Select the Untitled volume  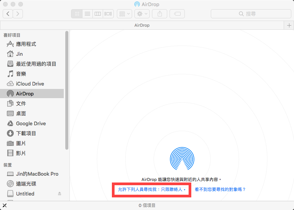pos(32,194)
